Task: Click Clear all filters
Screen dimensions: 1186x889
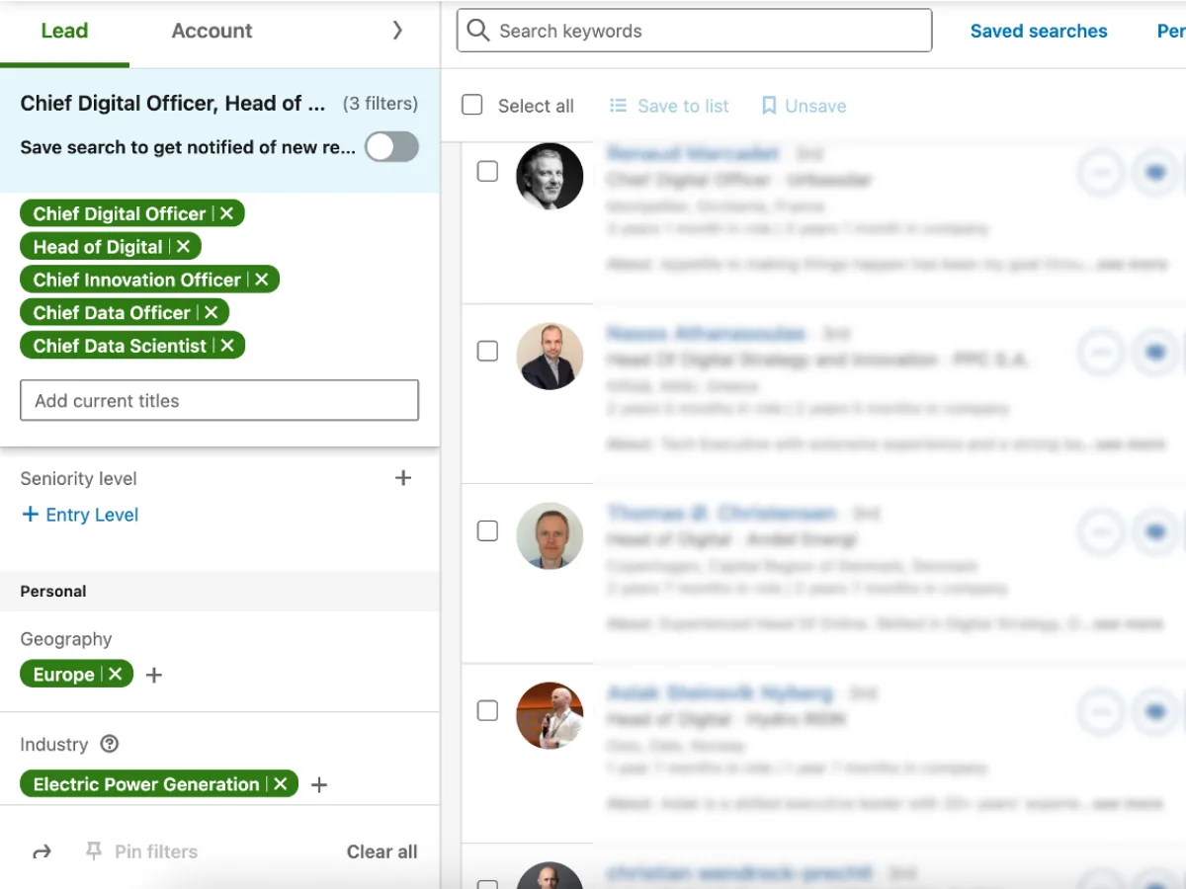Action: [x=382, y=851]
